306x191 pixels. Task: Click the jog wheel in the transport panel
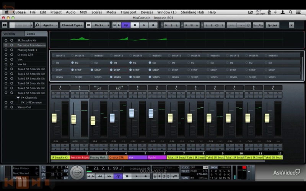(77, 172)
